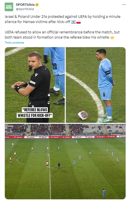Click the first paragraph about Israel & Poland Under 21s
This screenshot has height=201, width=127.
(63, 19)
